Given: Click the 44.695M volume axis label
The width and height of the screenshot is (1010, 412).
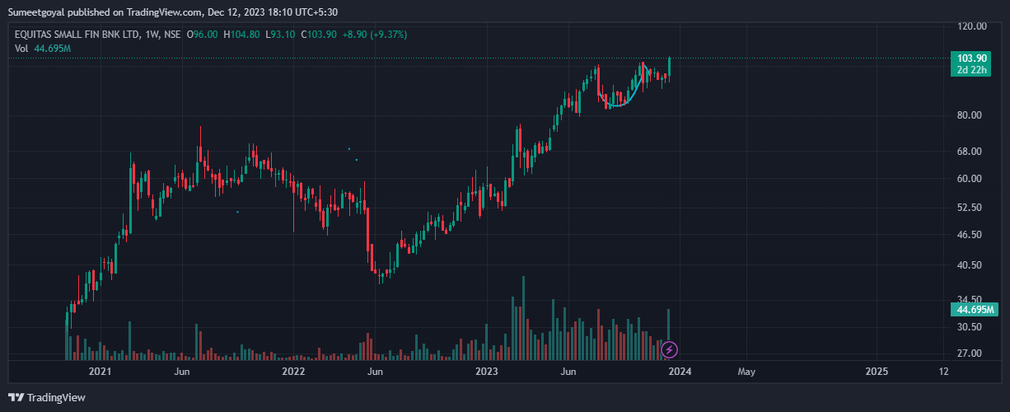Looking at the screenshot, I should point(972,310).
